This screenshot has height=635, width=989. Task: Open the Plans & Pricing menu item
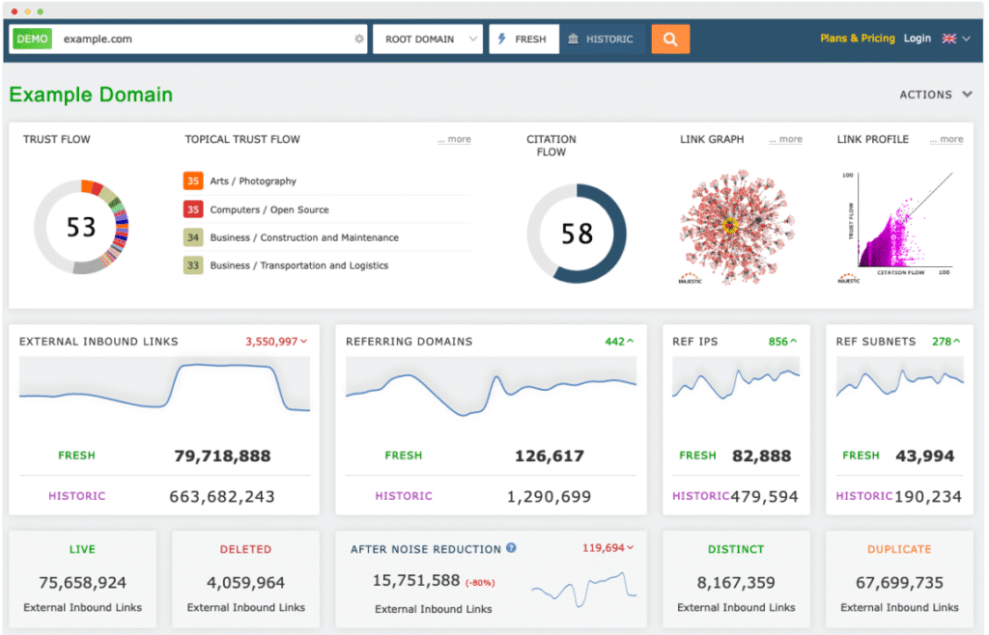(857, 39)
